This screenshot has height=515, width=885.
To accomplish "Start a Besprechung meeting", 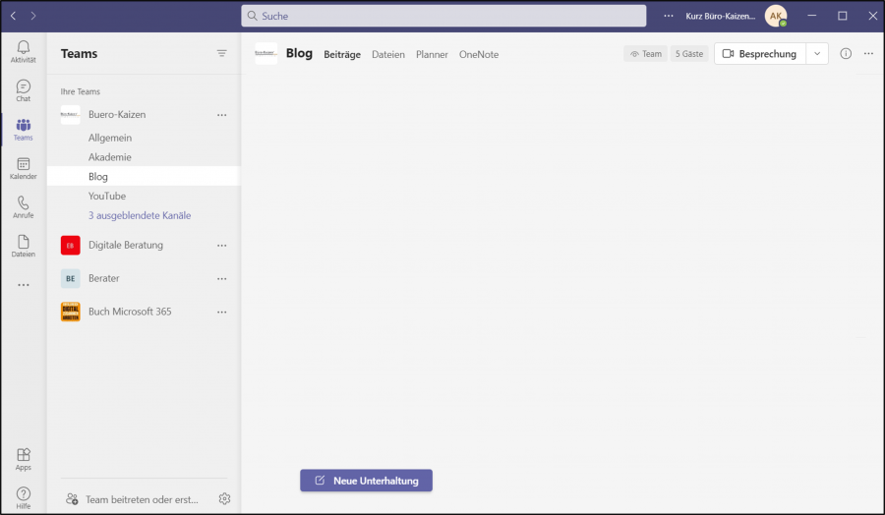I will pos(760,54).
